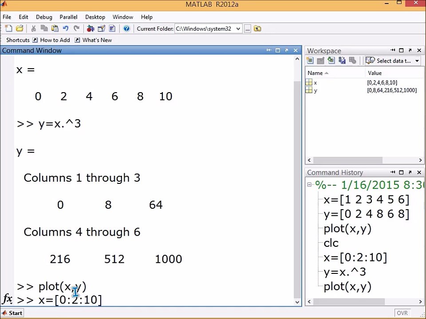Select variable y in the Workspace
This screenshot has width=426, height=319.
click(x=315, y=90)
